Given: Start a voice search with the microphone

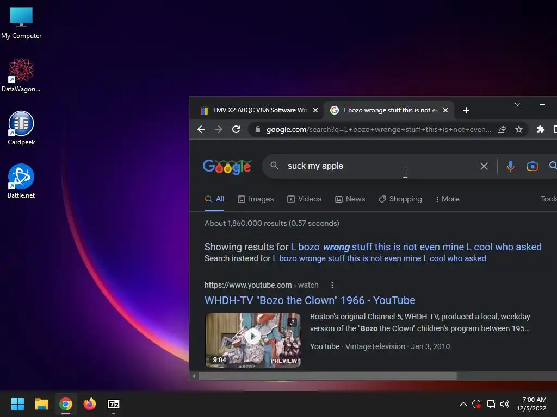Looking at the screenshot, I should pos(510,166).
